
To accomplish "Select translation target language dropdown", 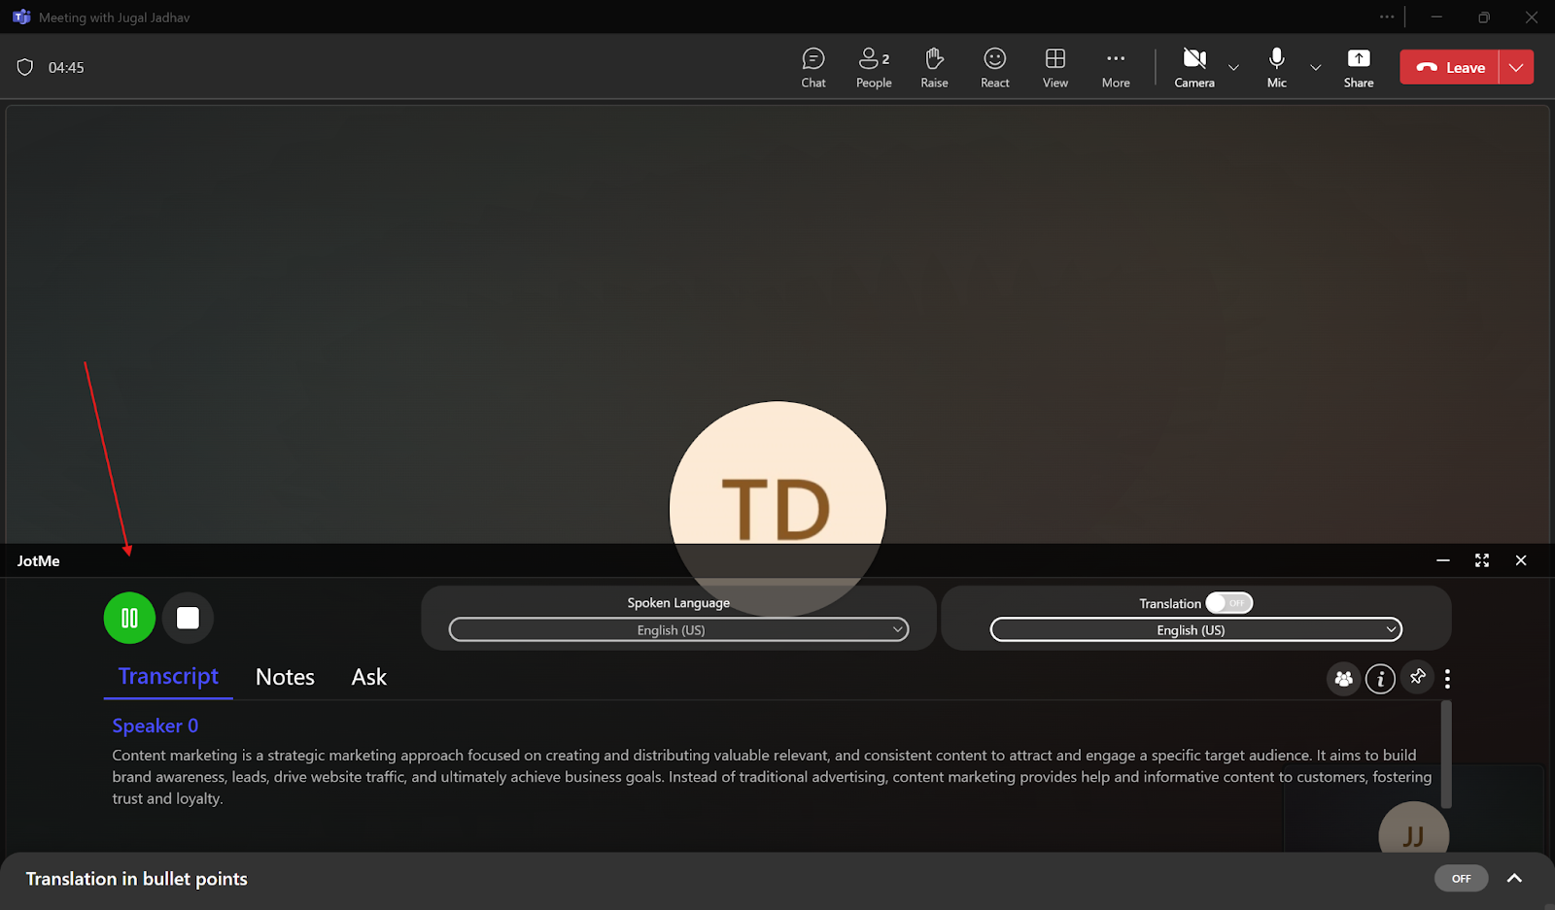I will (x=1195, y=630).
